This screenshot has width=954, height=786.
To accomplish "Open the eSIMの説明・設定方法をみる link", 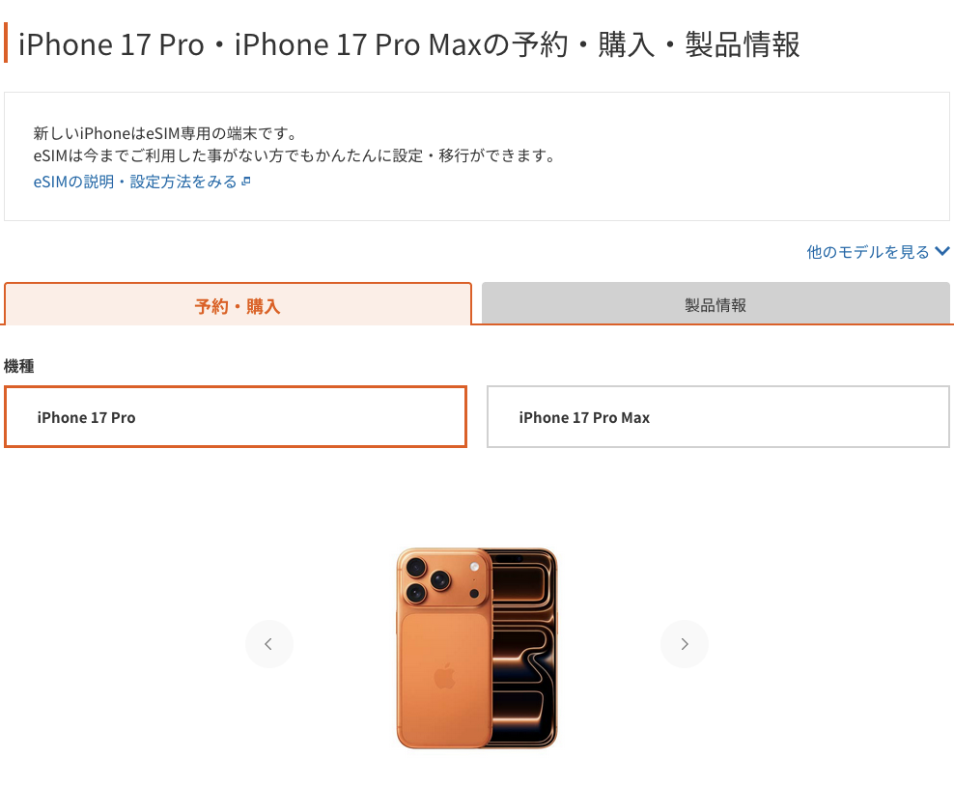I will (x=135, y=182).
